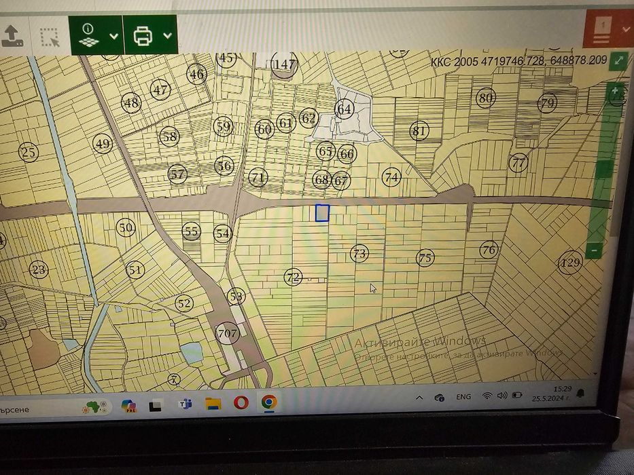This screenshot has height=475, width=634.
Task: Click the map block label 53
Action: point(236,297)
